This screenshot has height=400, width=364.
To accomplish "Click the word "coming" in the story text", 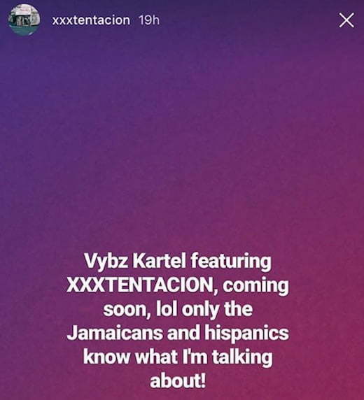I will [255, 286].
